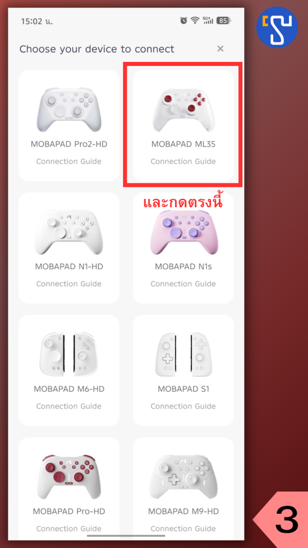This screenshot has width=308, height=548.
Task: Pick the MOBAPAD M9-HD controller image
Action: pos(183,477)
